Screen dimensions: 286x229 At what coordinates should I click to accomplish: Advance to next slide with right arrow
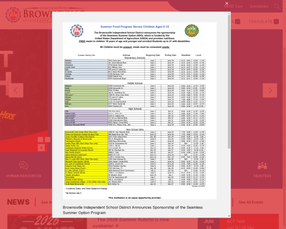point(270,90)
